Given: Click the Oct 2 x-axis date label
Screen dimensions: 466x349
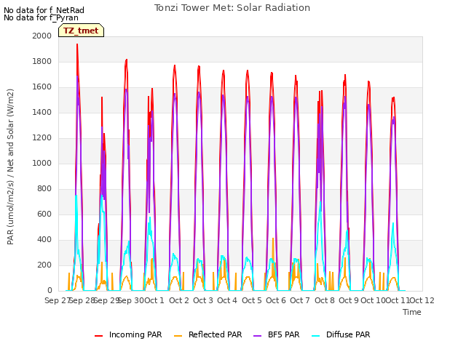Looking at the screenshot, I should (x=179, y=300).
